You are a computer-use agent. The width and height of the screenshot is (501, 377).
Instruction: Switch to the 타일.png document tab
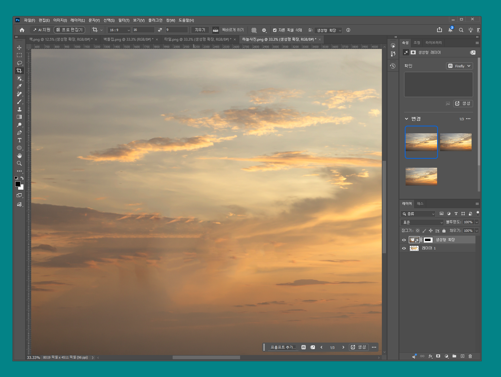[198, 39]
